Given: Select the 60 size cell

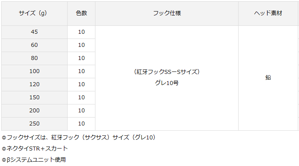Looking at the screenshot, I should point(34,45).
